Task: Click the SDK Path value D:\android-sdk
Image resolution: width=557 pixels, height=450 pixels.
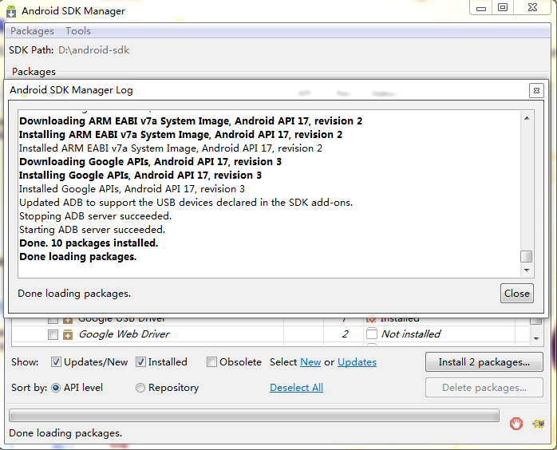Action: (94, 50)
